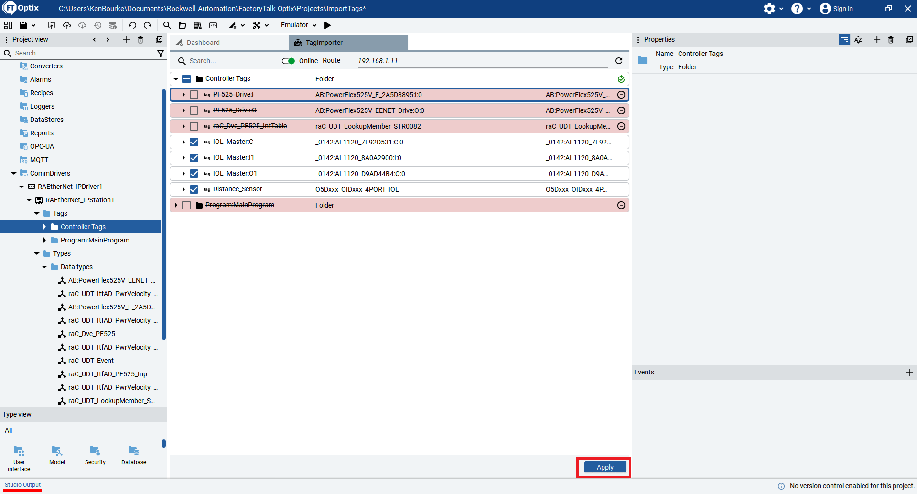The image size is (917, 494).
Task: Click the Project view filter funnel icon
Action: (161, 54)
